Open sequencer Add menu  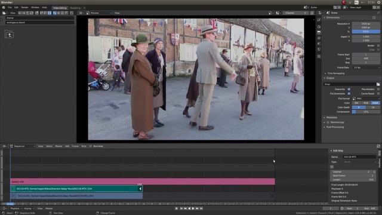pos(67,146)
